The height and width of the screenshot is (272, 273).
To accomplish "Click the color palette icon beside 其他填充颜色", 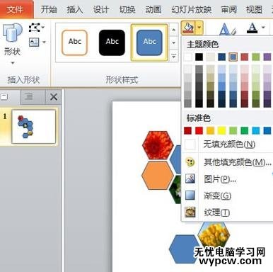I will click(x=190, y=162).
